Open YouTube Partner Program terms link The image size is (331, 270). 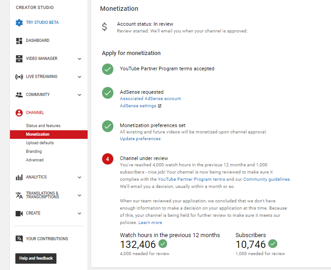tap(191, 179)
